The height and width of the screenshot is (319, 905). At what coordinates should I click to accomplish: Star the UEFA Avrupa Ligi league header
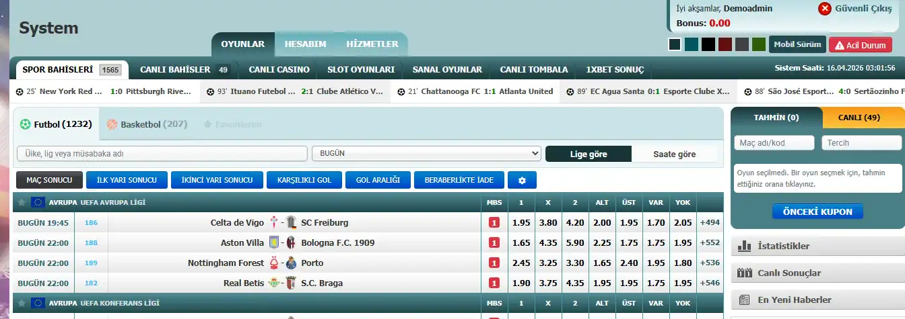(x=22, y=202)
